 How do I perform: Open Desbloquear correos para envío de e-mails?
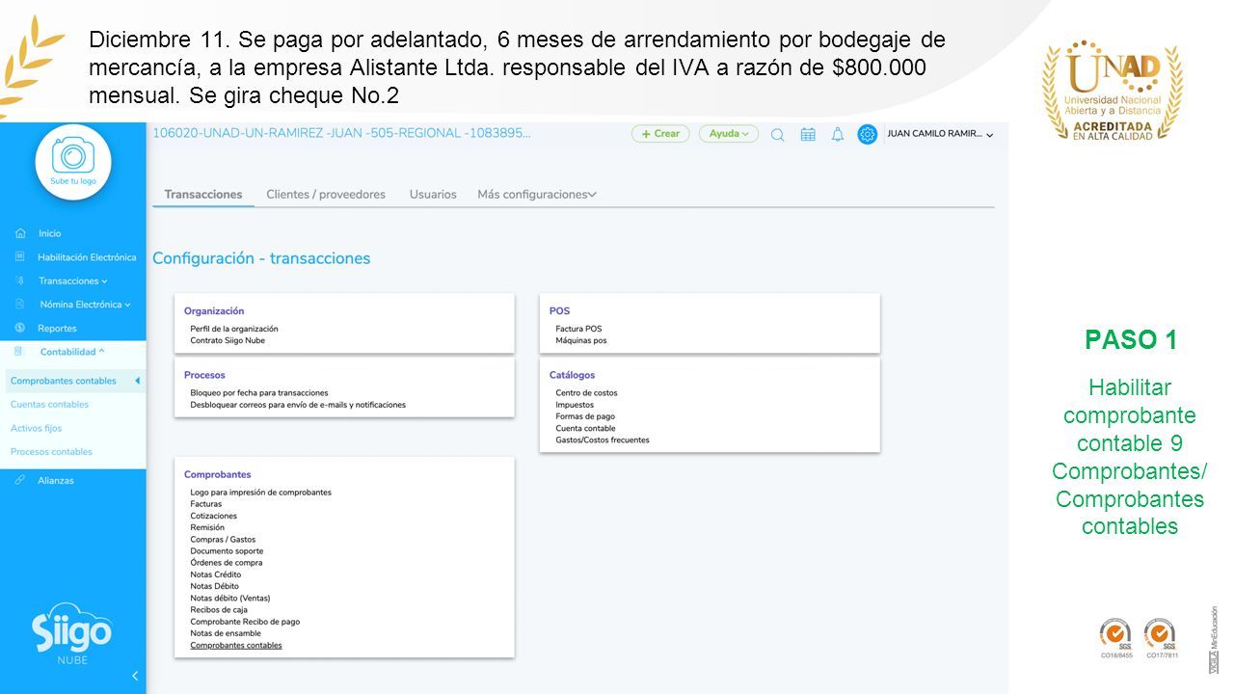(x=298, y=405)
